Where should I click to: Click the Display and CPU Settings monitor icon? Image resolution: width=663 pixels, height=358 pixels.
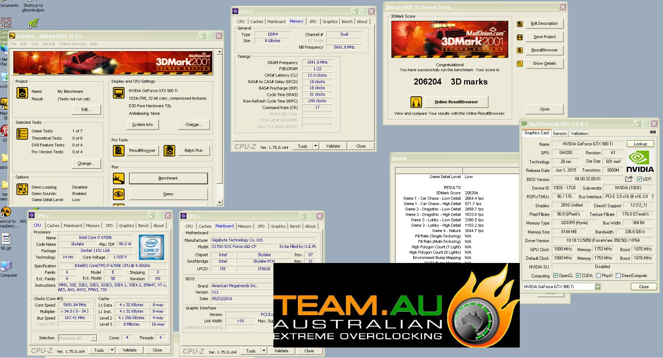[x=118, y=93]
